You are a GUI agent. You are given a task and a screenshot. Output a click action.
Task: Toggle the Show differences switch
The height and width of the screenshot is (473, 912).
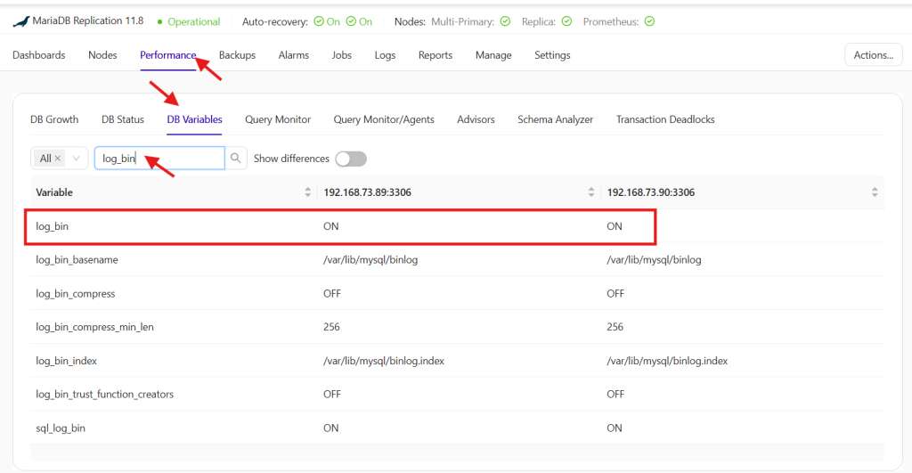pyautogui.click(x=351, y=159)
